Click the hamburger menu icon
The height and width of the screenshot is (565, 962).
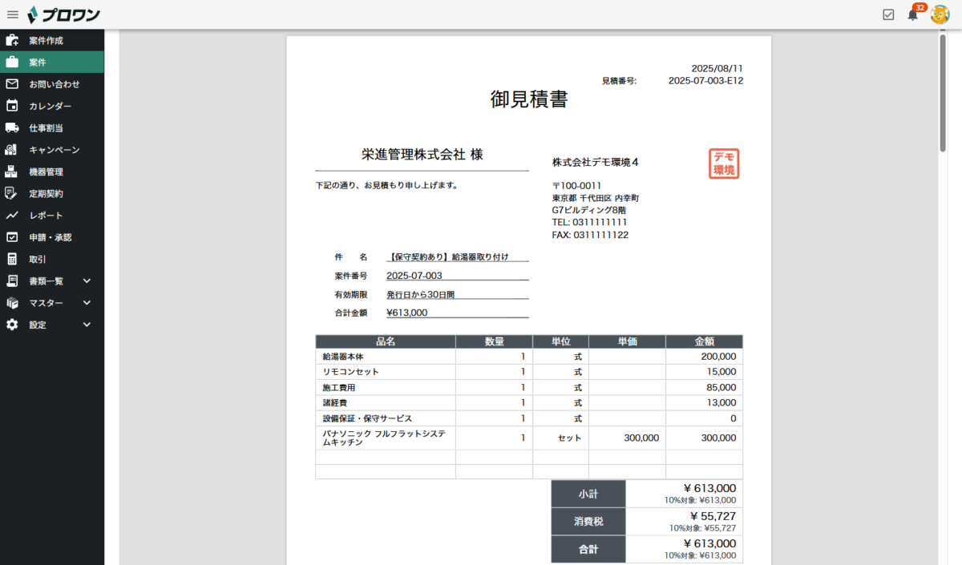tap(13, 14)
